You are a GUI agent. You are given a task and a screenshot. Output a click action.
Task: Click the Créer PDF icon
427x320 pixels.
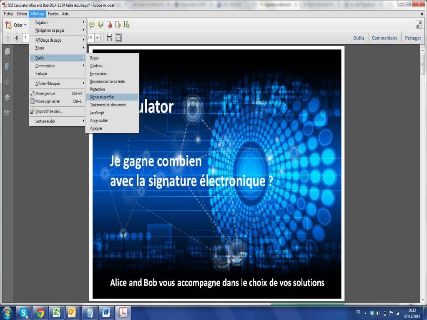8,25
